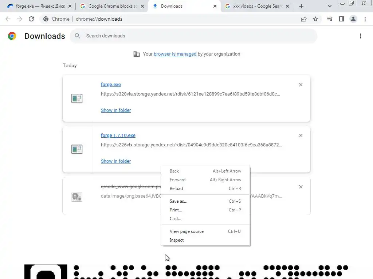Viewport: 373px width, 279px height.
Task: Choose Back in context menu
Action: 205,171
